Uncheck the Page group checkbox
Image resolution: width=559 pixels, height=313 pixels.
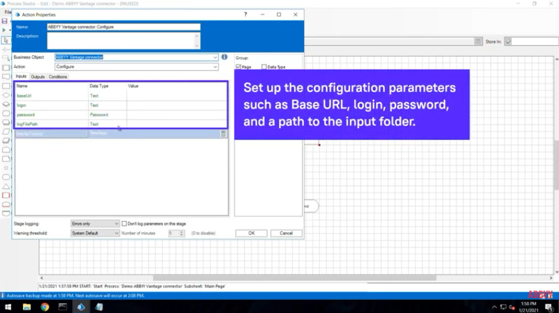[x=239, y=67]
